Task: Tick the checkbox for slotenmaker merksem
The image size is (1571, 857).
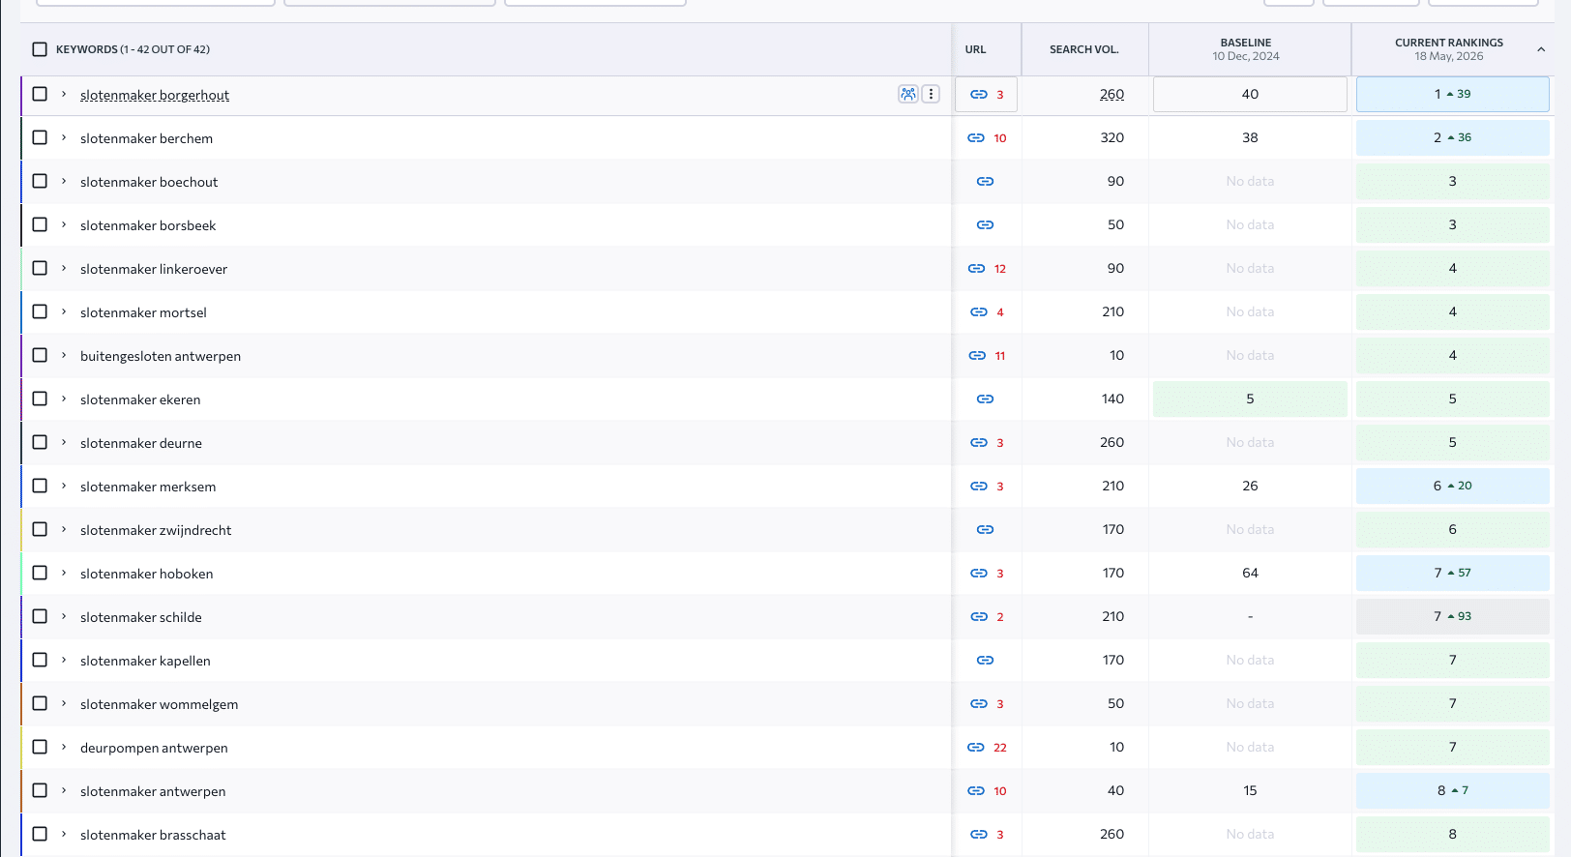Action: point(40,486)
